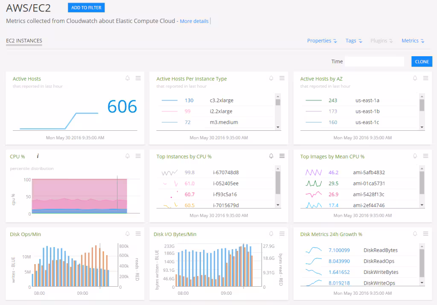Click the bell on Top Images by Mean CPU %
The width and height of the screenshot is (437, 305).
(x=414, y=156)
